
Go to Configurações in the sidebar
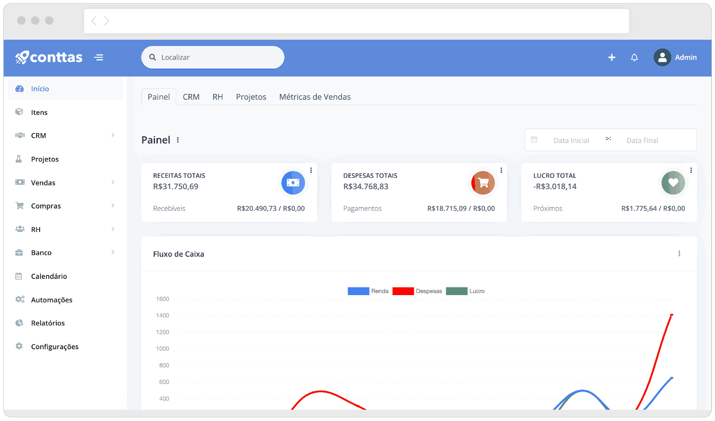click(x=55, y=347)
